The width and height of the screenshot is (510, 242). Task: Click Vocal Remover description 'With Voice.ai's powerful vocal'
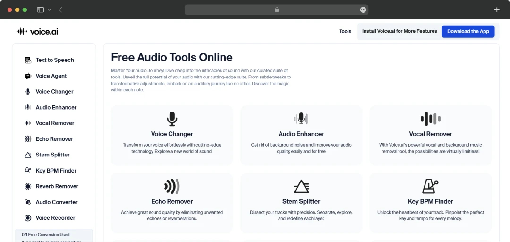coord(430,148)
